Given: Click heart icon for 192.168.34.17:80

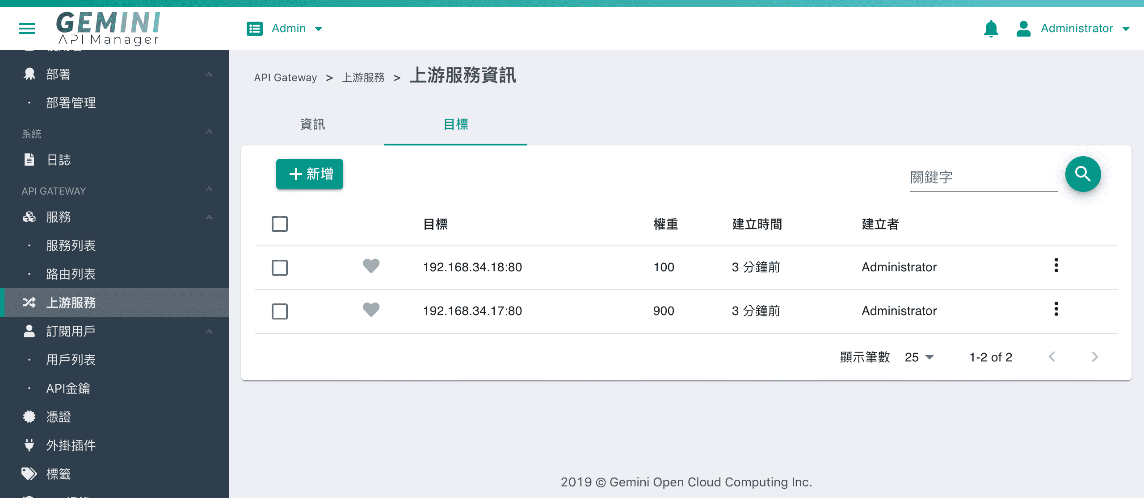Looking at the screenshot, I should point(371,310).
